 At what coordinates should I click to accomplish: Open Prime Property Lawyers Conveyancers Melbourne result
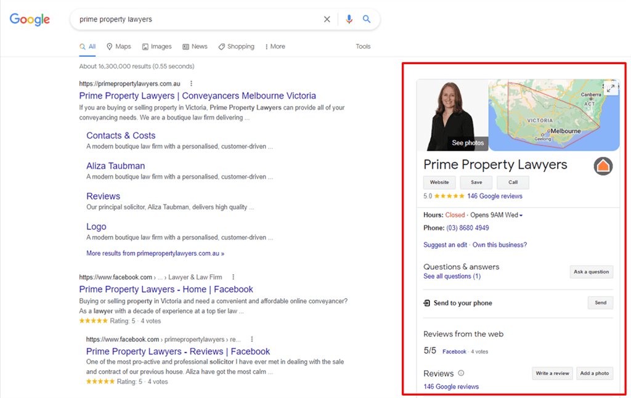point(198,95)
